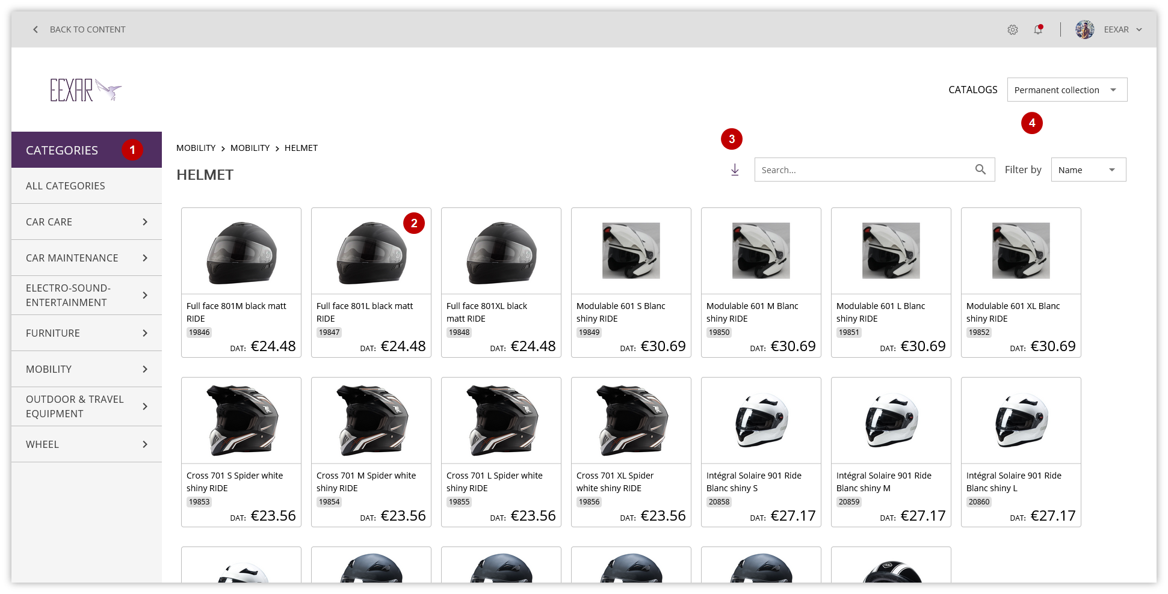
Task: Expand the Electro-Sound-Entertainment category
Action: pos(145,295)
